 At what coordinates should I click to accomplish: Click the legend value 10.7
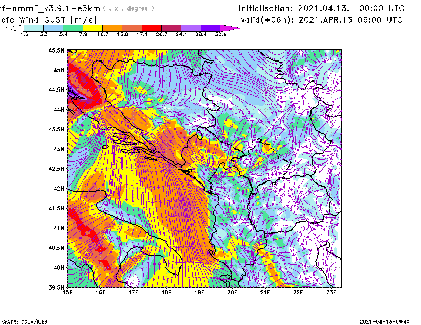(x=103, y=34)
